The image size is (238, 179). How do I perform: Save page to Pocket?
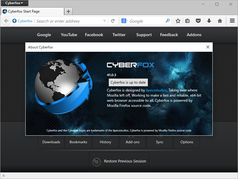pyautogui.click(x=198, y=21)
